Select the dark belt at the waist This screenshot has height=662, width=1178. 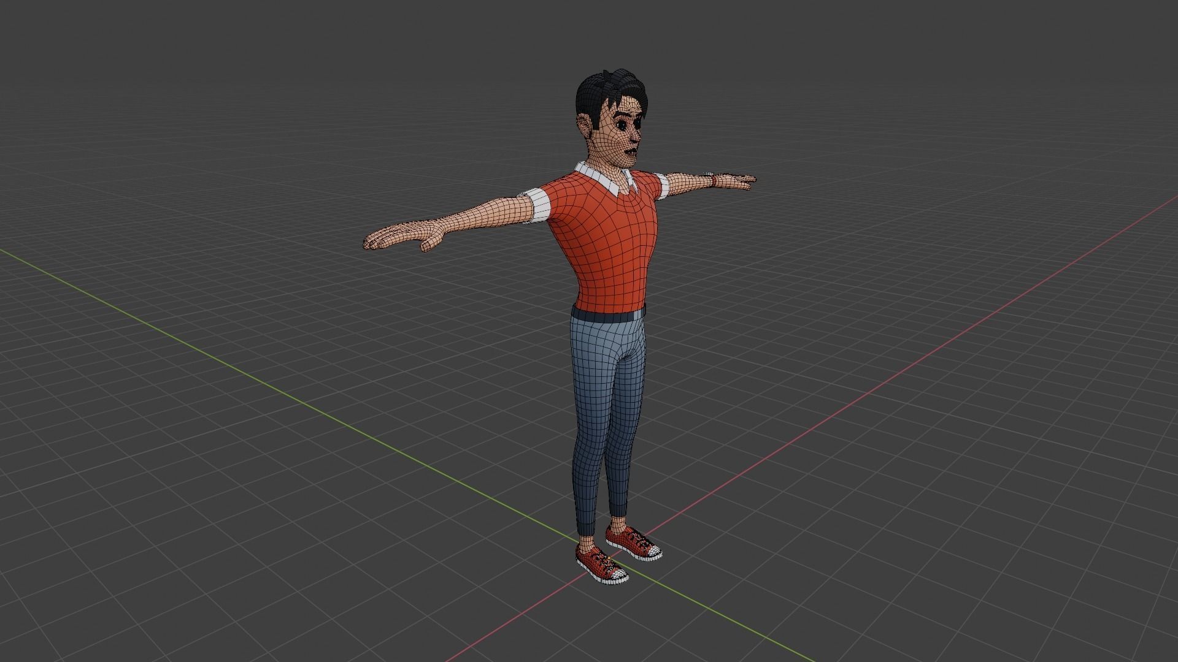pos(607,317)
